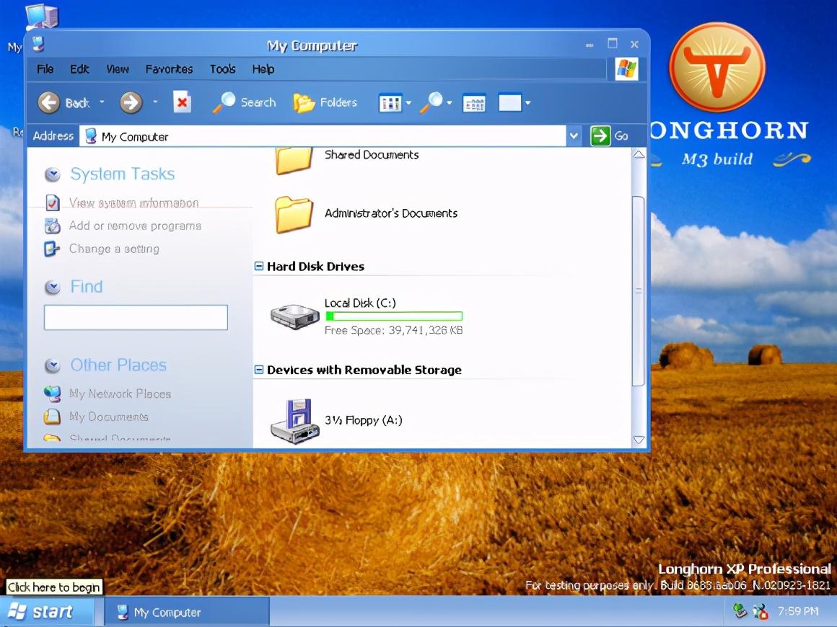
Task: Open the blank pane icon's dropdown
Action: (x=528, y=103)
